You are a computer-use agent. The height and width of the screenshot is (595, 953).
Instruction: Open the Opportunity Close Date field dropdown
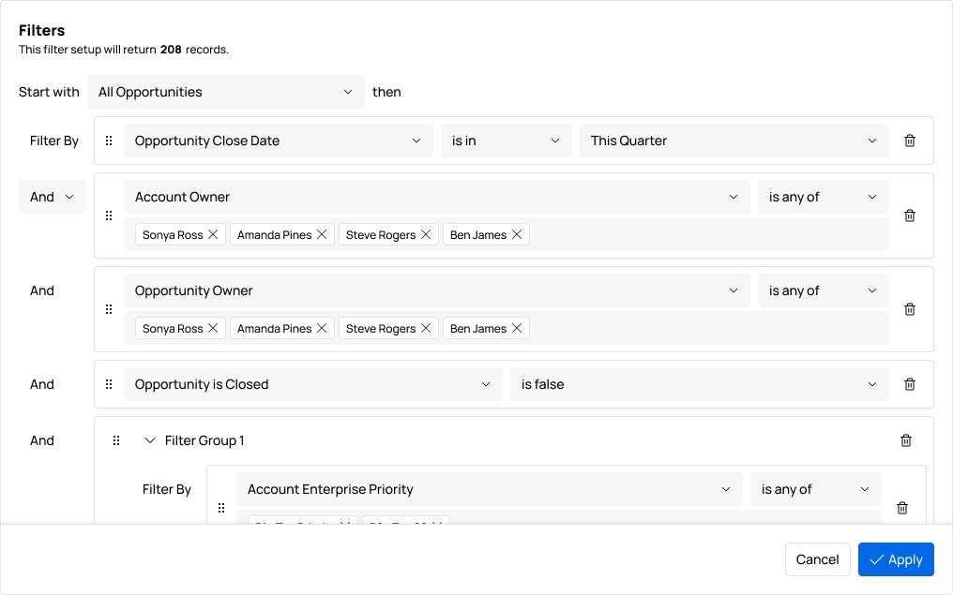[x=278, y=141]
